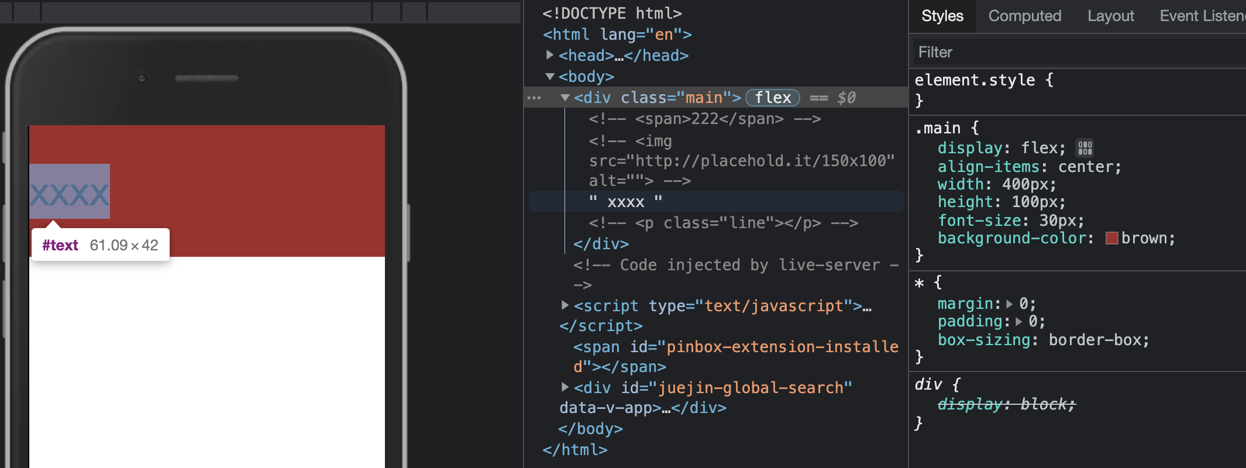Collapse the div class main node
This screenshot has height=468, width=1246.
pyautogui.click(x=565, y=98)
